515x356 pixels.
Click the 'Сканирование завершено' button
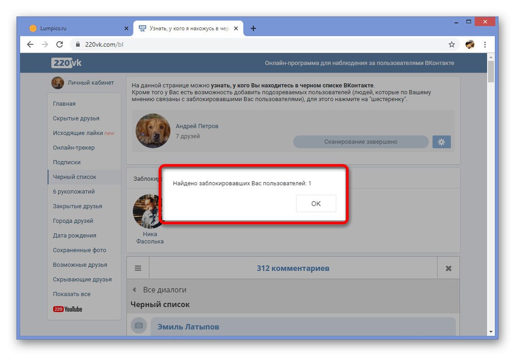[x=360, y=142]
